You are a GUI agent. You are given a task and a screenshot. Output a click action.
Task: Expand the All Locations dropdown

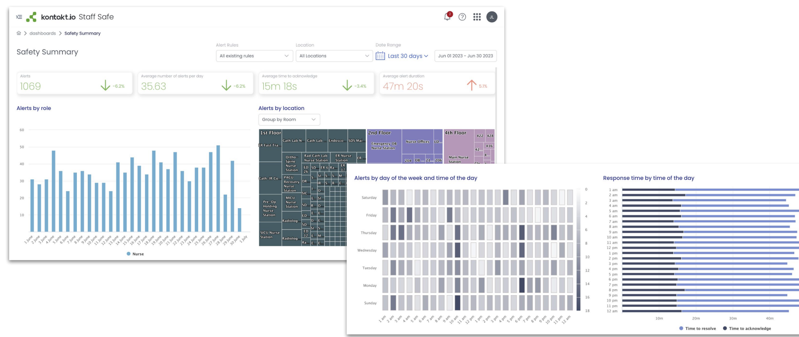pos(334,56)
